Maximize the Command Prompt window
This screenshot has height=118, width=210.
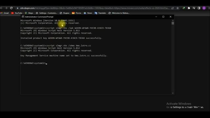pyautogui.click(x=163, y=17)
